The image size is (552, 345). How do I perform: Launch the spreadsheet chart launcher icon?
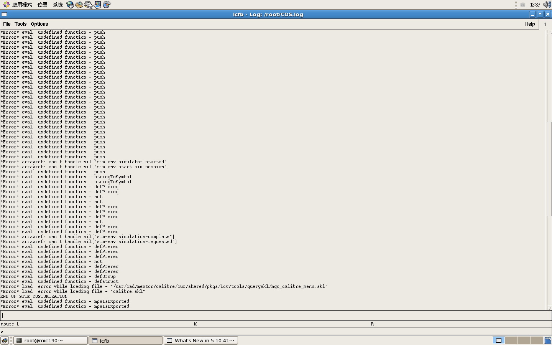107,5
